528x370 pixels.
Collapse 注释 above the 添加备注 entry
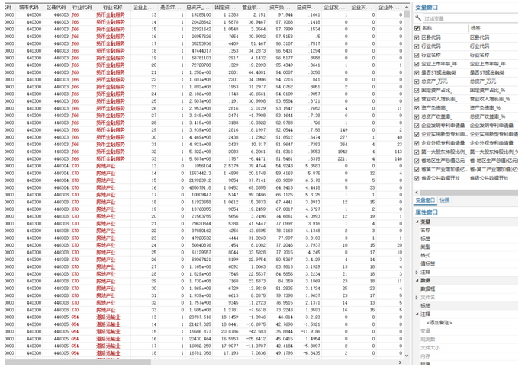coord(417,314)
